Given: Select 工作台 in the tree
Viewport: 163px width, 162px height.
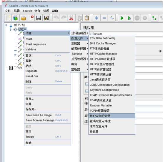Looking at the screenshot, I should [18, 68].
